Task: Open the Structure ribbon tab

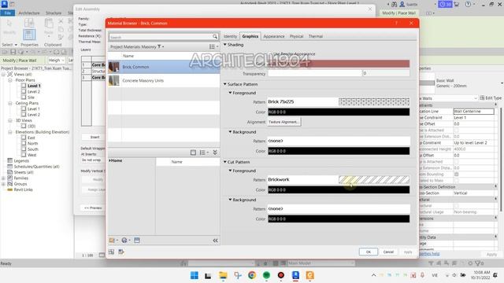Action: pyautogui.click(x=54, y=13)
